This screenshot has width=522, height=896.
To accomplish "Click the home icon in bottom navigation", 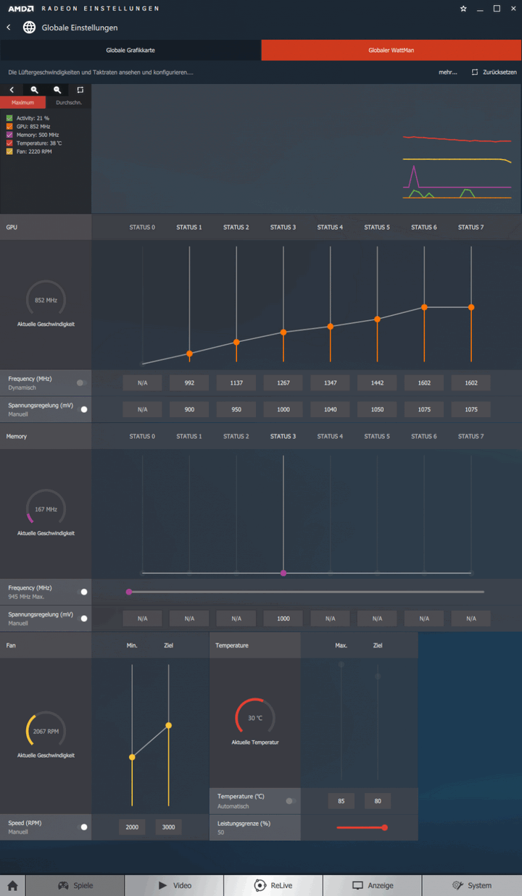I will pos(12,885).
